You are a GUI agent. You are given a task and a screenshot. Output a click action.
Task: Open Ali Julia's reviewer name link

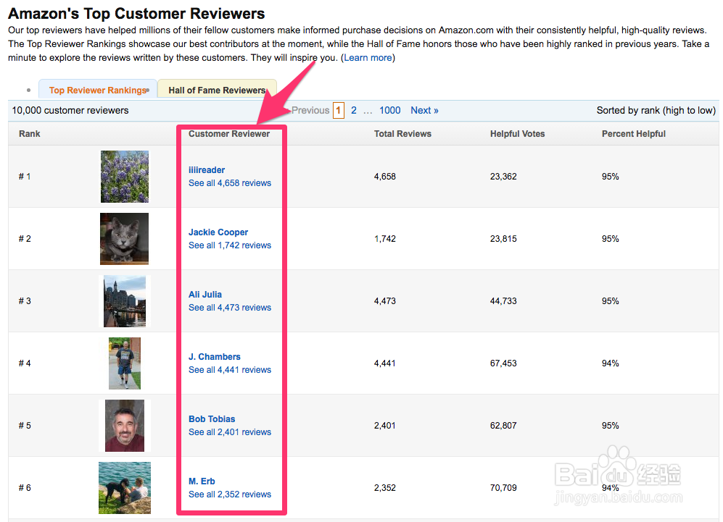click(205, 295)
